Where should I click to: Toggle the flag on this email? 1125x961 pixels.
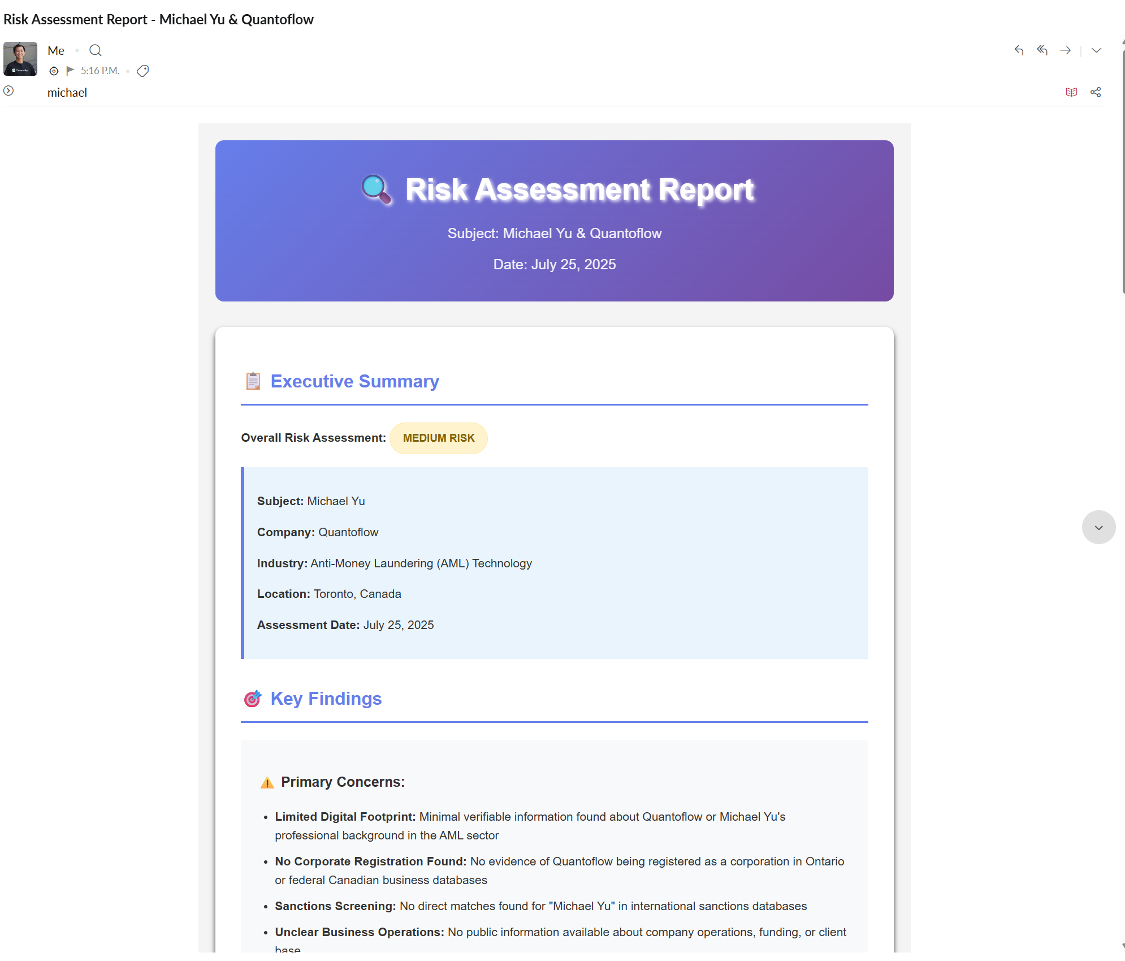pos(70,71)
